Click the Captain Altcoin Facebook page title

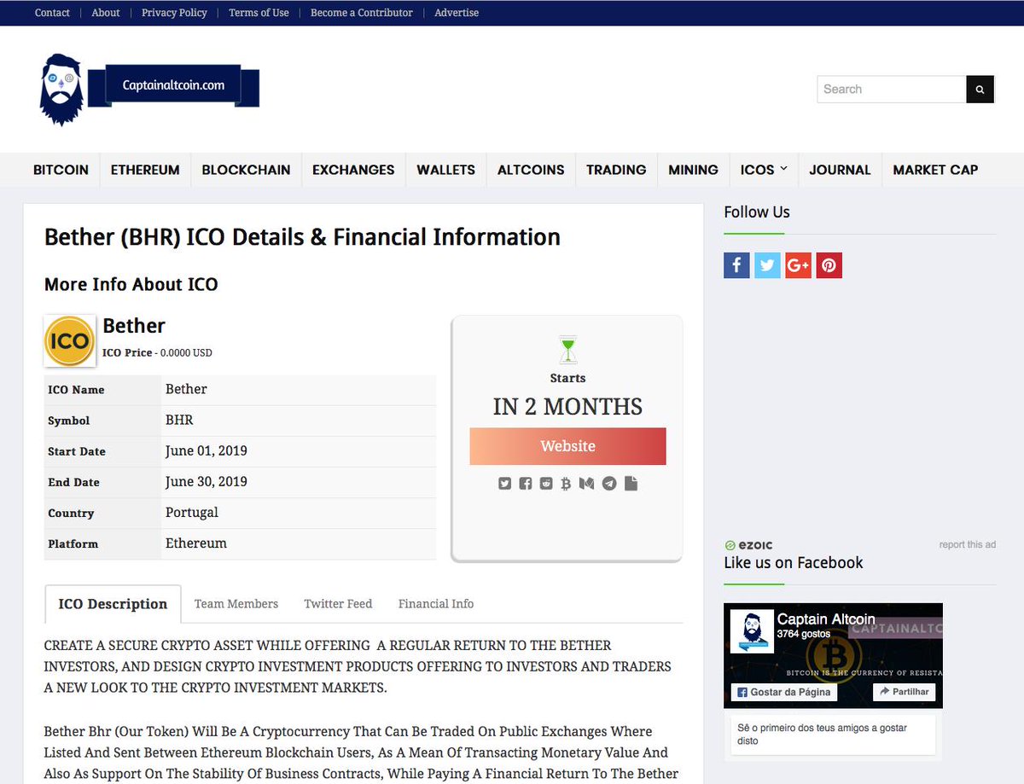(x=826, y=619)
